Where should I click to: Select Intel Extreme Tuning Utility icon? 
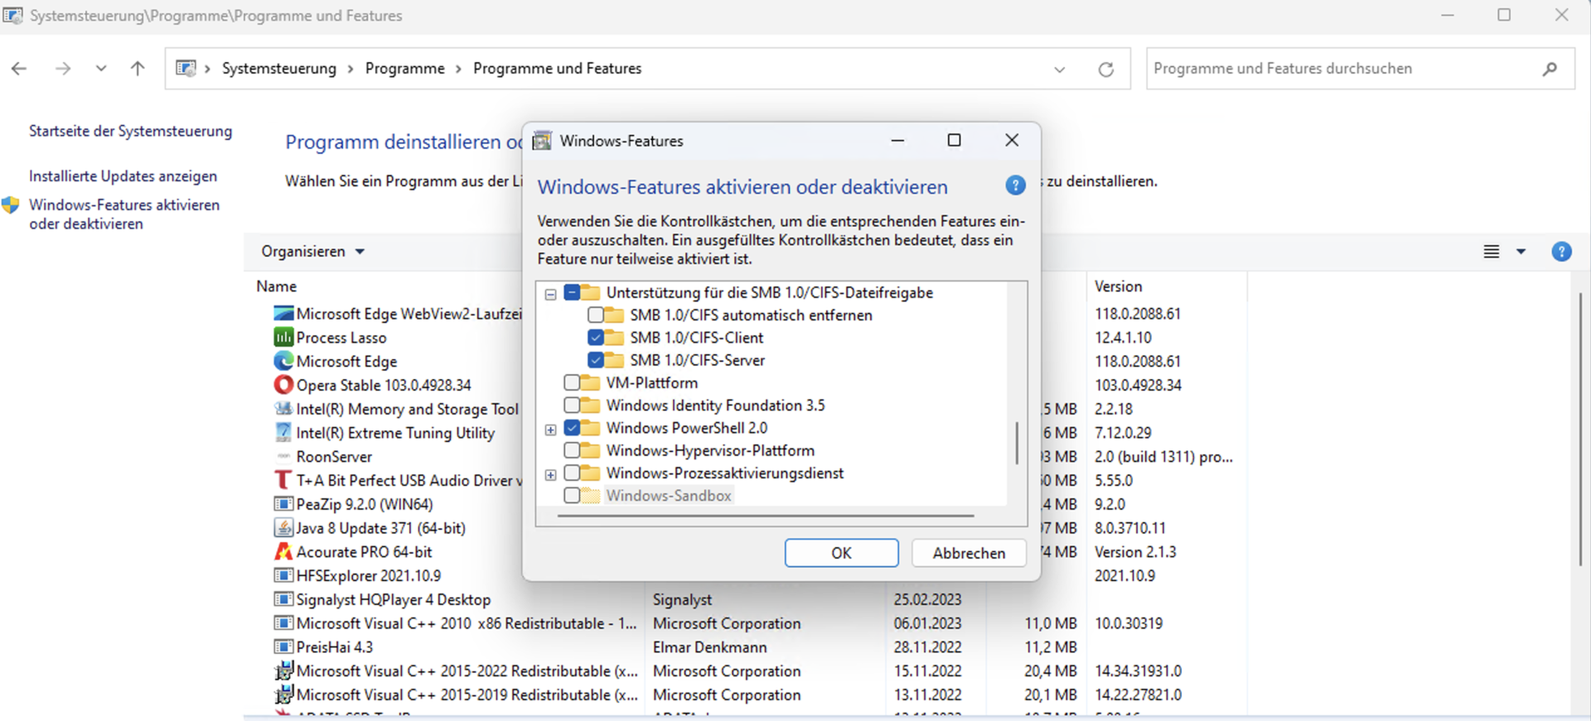pyautogui.click(x=283, y=433)
